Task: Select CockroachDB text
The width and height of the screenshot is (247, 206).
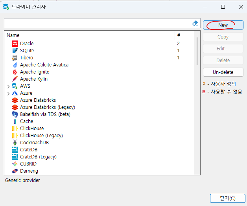Action: pos(35,143)
